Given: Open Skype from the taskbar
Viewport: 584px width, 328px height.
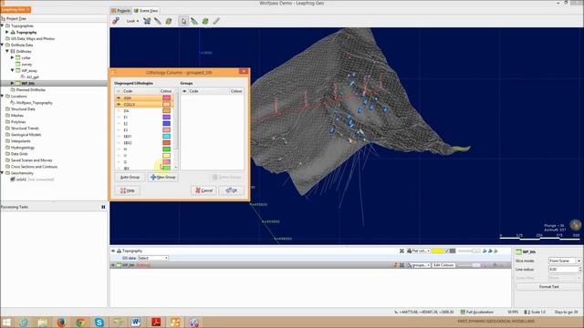Looking at the screenshot, I should click(x=99, y=322).
